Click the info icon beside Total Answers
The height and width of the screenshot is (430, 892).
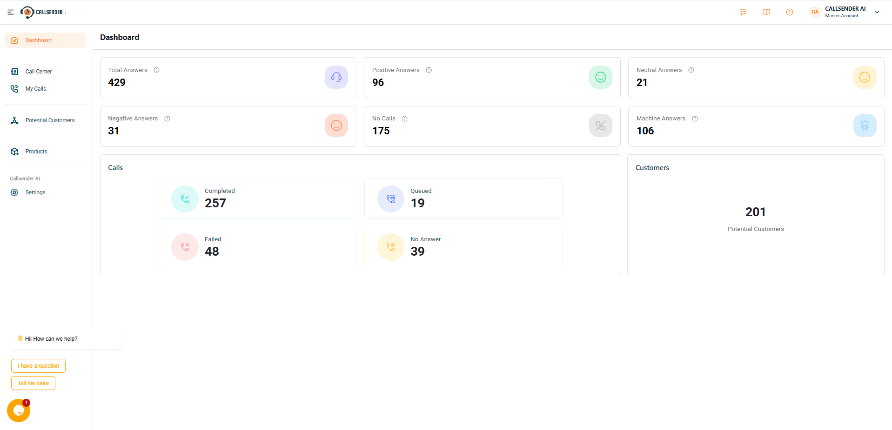[x=157, y=70]
